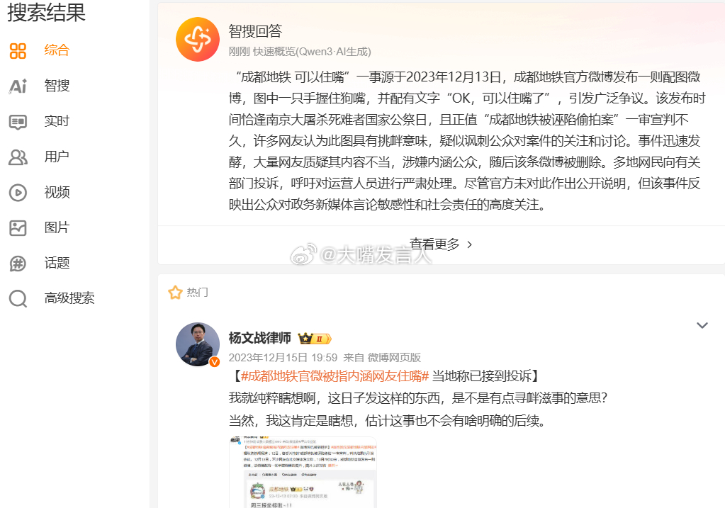Click the gold crown membership badge
725x508 pixels.
315,339
